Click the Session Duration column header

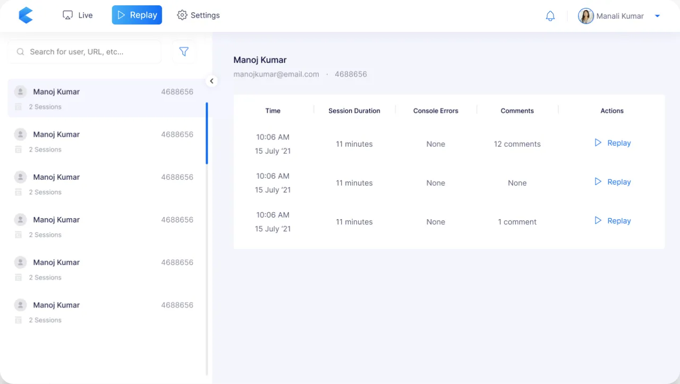pos(354,111)
